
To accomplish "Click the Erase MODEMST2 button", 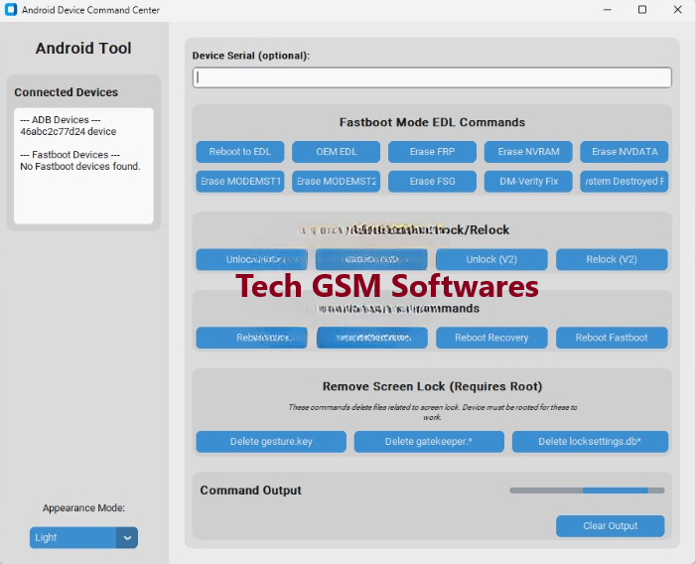I will click(x=336, y=182).
